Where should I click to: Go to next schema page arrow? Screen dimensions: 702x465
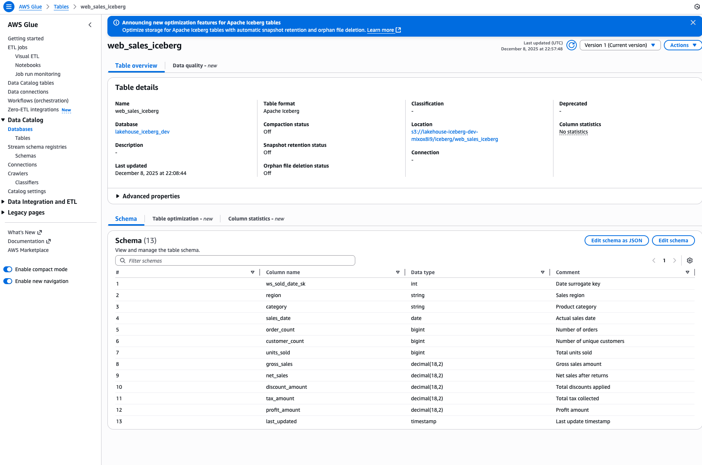tap(674, 260)
